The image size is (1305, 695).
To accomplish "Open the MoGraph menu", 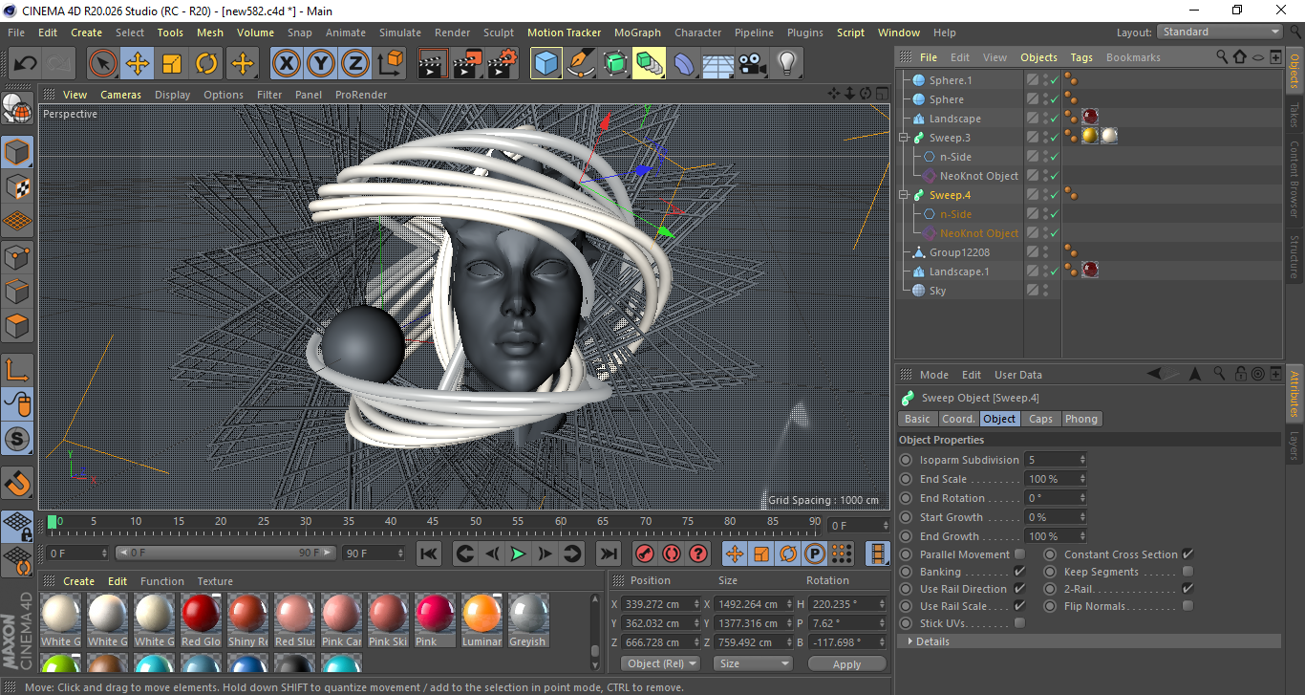I will [637, 33].
